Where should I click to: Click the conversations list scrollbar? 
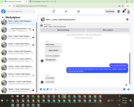pyautogui.click(x=36, y=57)
